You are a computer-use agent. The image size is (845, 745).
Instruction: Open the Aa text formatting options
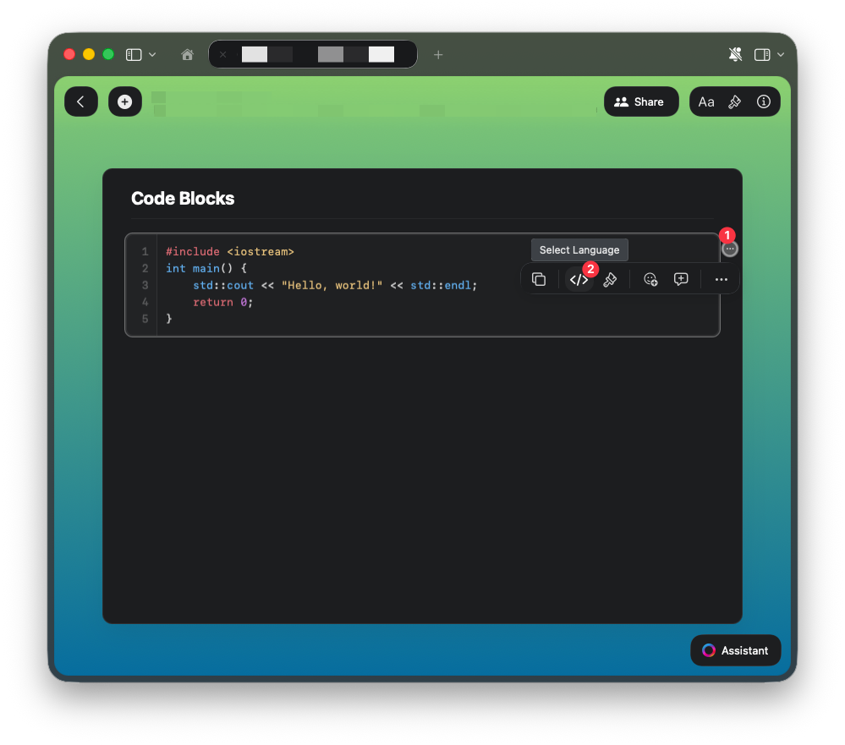(707, 101)
